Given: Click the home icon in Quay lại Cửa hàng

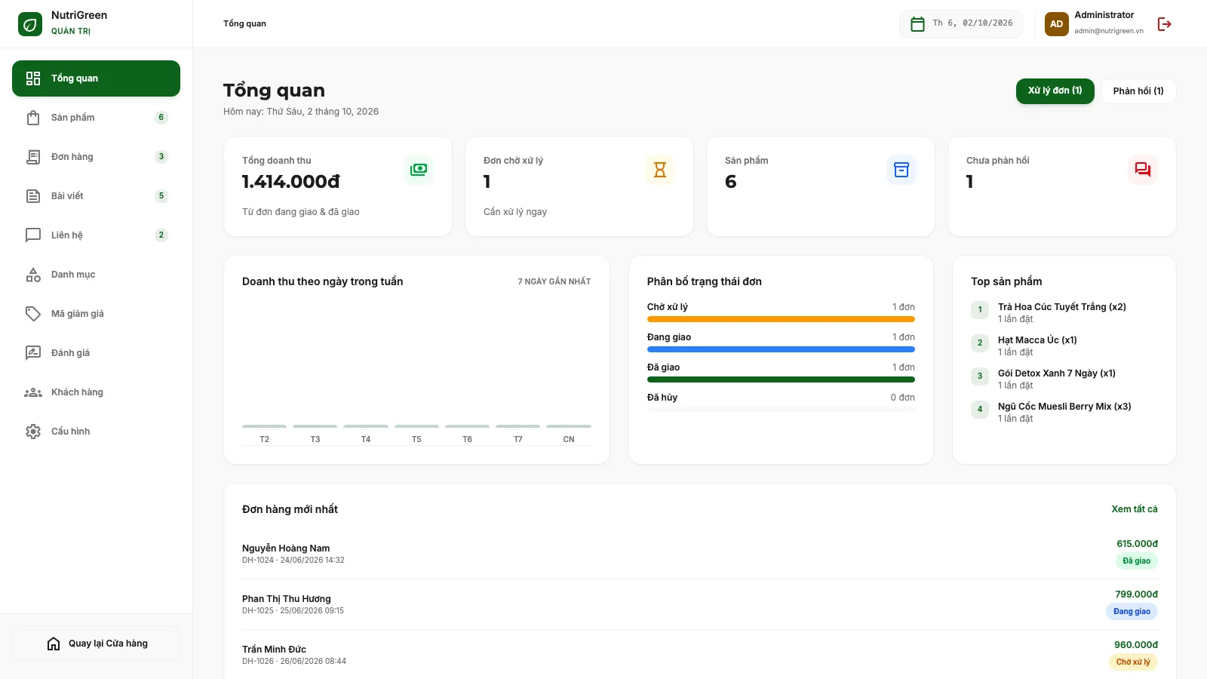Looking at the screenshot, I should click(x=54, y=644).
